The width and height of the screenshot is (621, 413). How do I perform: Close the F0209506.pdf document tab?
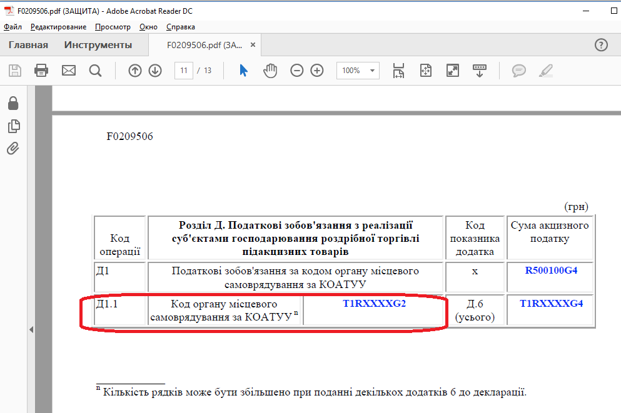click(x=253, y=45)
